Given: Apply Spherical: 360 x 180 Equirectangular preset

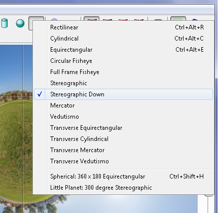Looking at the screenshot, I should [123, 176].
